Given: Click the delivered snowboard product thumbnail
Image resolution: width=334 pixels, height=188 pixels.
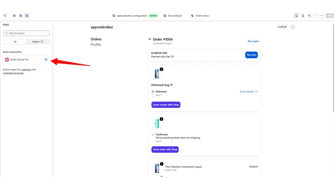Looking at the screenshot, I should [x=157, y=74].
